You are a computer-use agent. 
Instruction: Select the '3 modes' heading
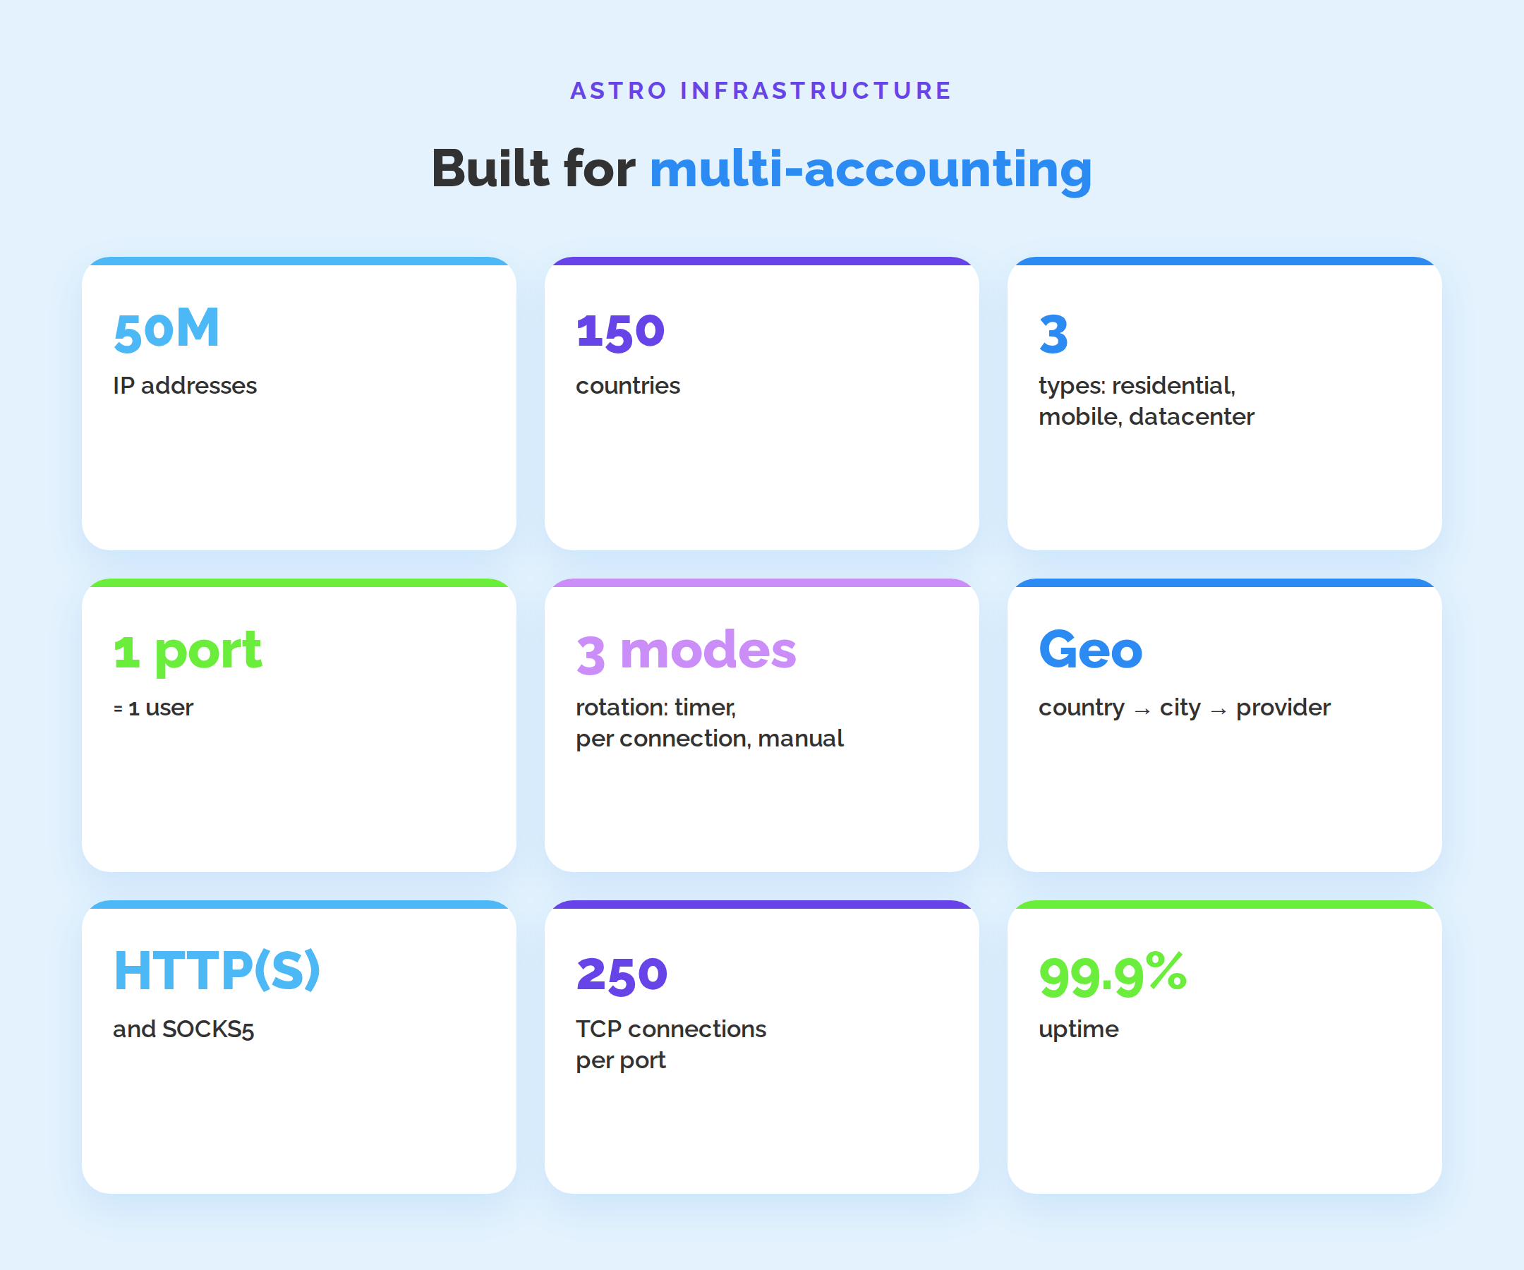pyautogui.click(x=686, y=651)
